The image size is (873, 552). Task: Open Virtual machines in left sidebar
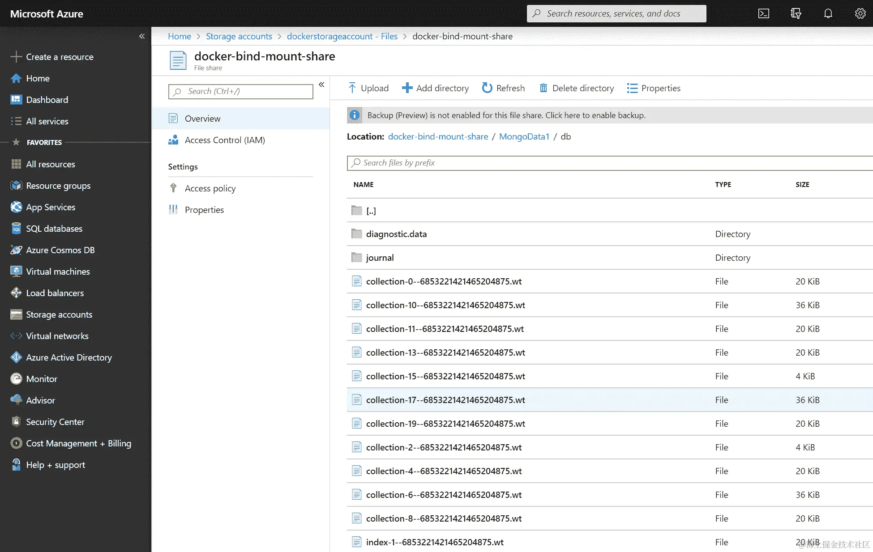point(58,272)
